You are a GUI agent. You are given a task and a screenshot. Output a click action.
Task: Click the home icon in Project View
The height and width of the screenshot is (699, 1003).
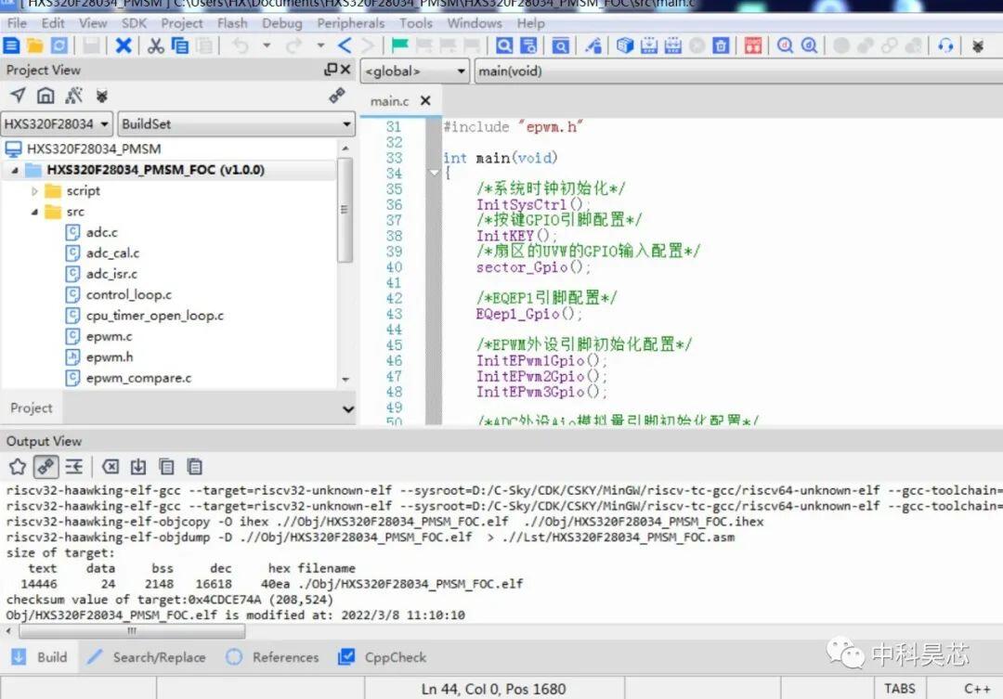(x=46, y=96)
